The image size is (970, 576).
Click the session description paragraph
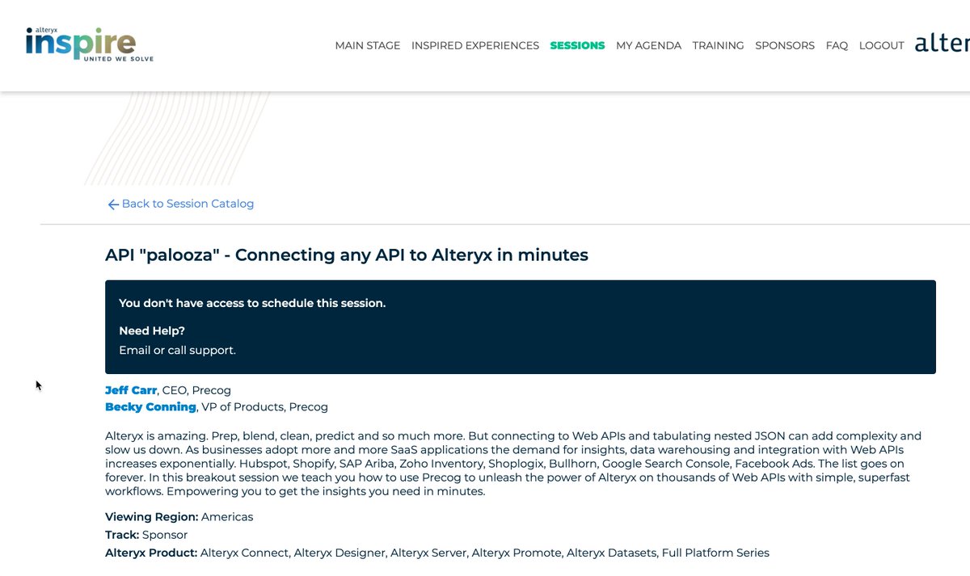(x=513, y=464)
